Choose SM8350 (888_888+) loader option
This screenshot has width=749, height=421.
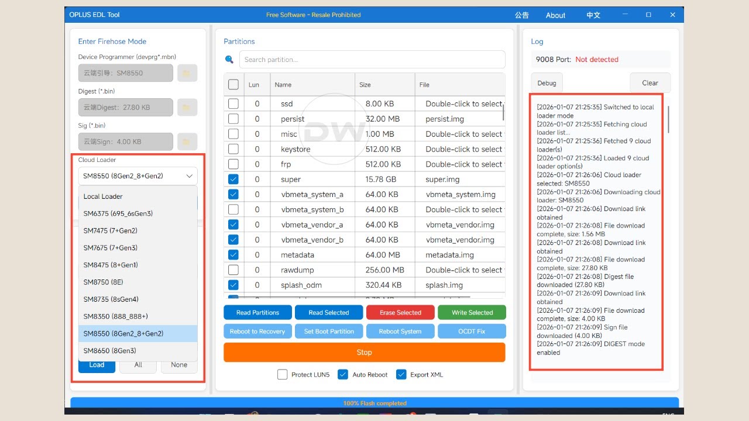[x=138, y=316]
